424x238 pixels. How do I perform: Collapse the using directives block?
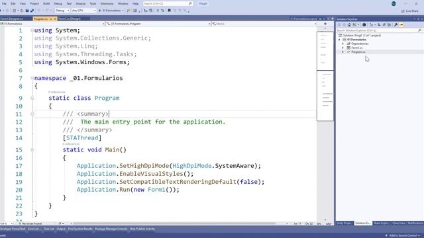(32, 30)
